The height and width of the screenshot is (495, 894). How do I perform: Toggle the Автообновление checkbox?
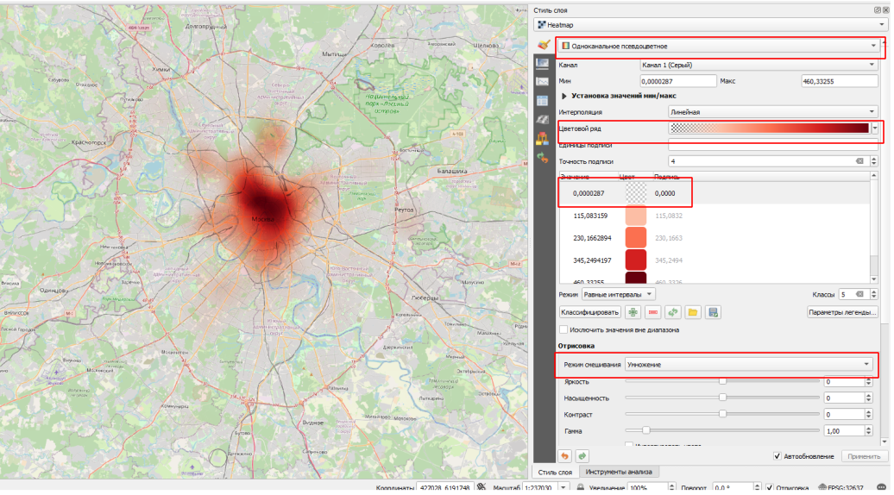[x=778, y=456]
